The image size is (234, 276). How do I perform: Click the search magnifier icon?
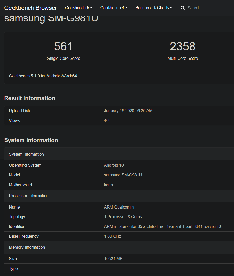coord(183,8)
